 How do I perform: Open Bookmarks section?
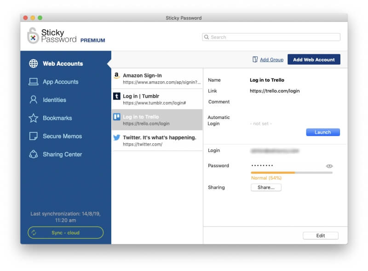[x=66, y=118]
